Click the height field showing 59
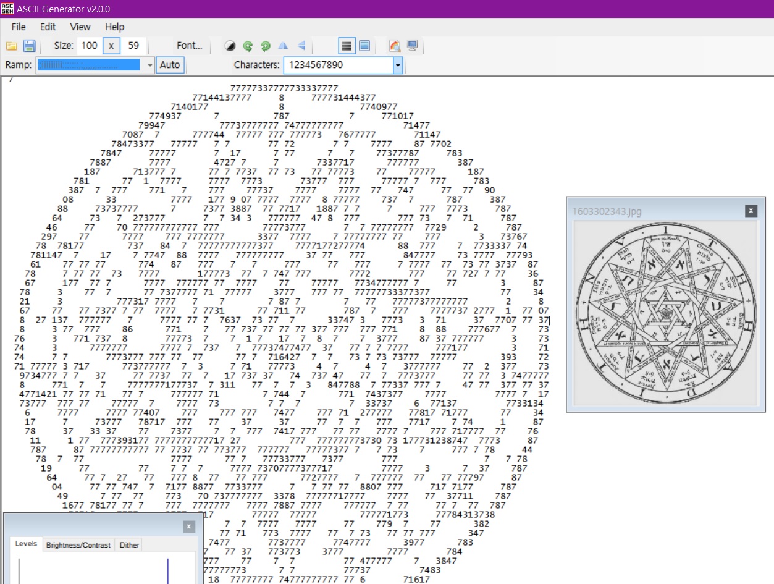 [x=133, y=46]
